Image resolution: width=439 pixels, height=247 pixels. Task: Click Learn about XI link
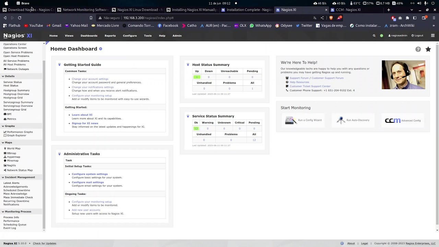click(x=82, y=115)
